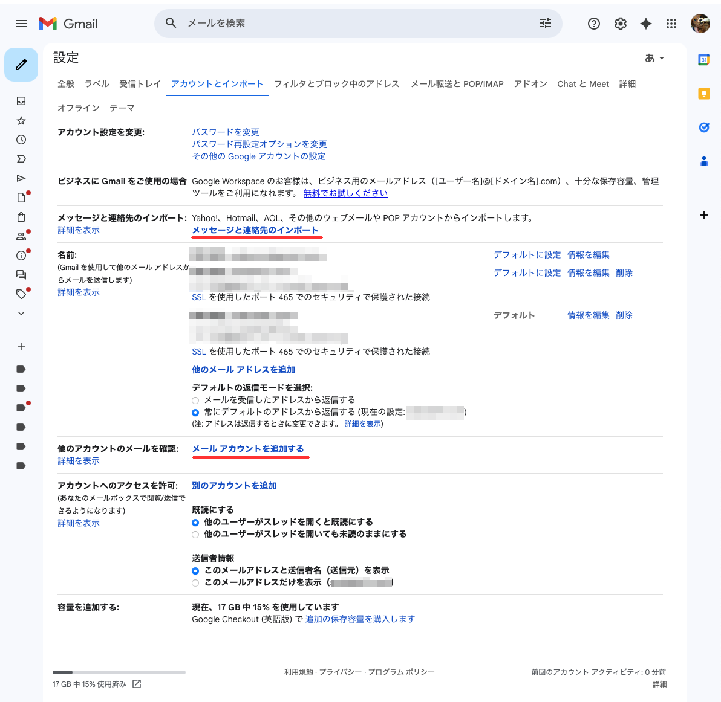Open Snoozed via the clock icon
Viewport: 721px width, 702px height.
pos(21,140)
